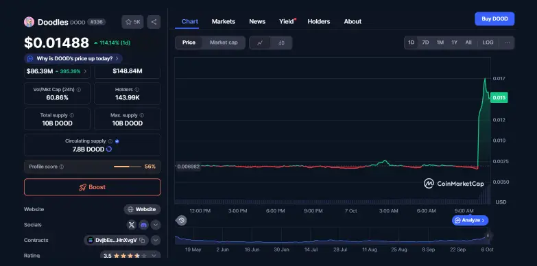Open Why is DOOD's price up today
This screenshot has width=537, height=266.
(73, 58)
